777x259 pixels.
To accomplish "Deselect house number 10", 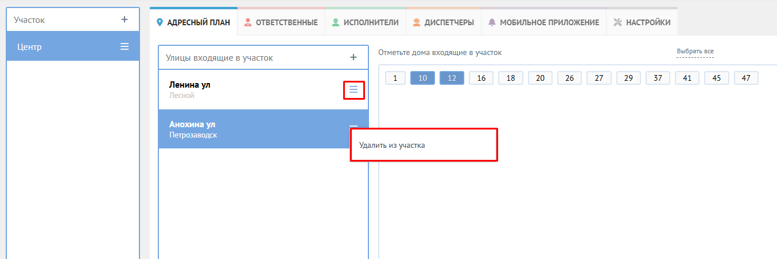I will click(x=422, y=79).
